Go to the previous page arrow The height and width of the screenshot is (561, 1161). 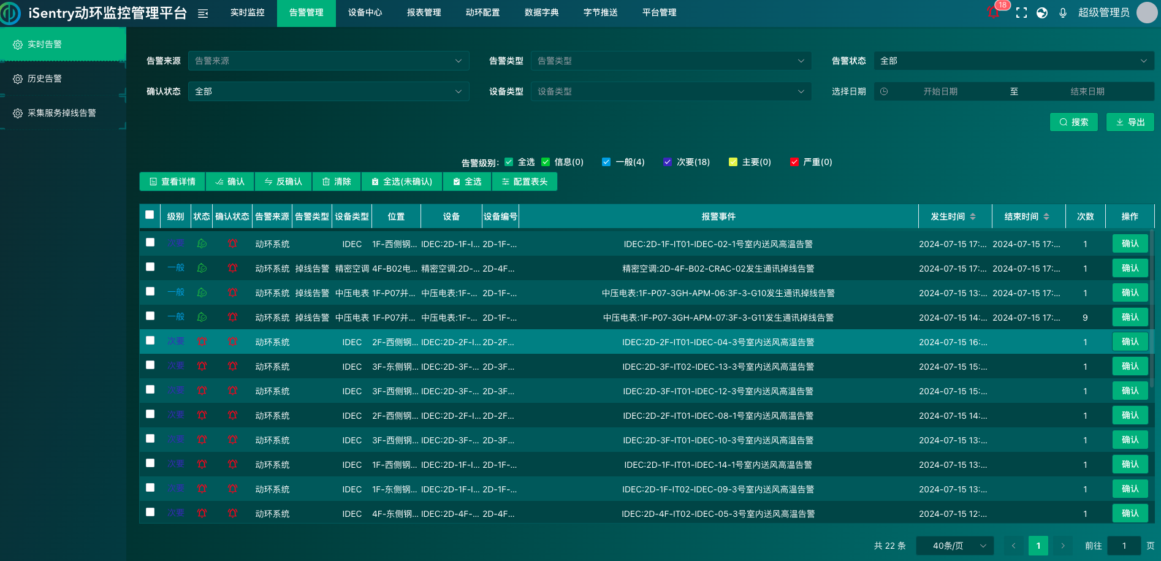coord(1013,546)
